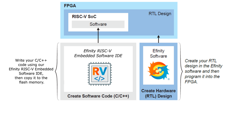Click the 'Write your C/C++ code' description

31,71
